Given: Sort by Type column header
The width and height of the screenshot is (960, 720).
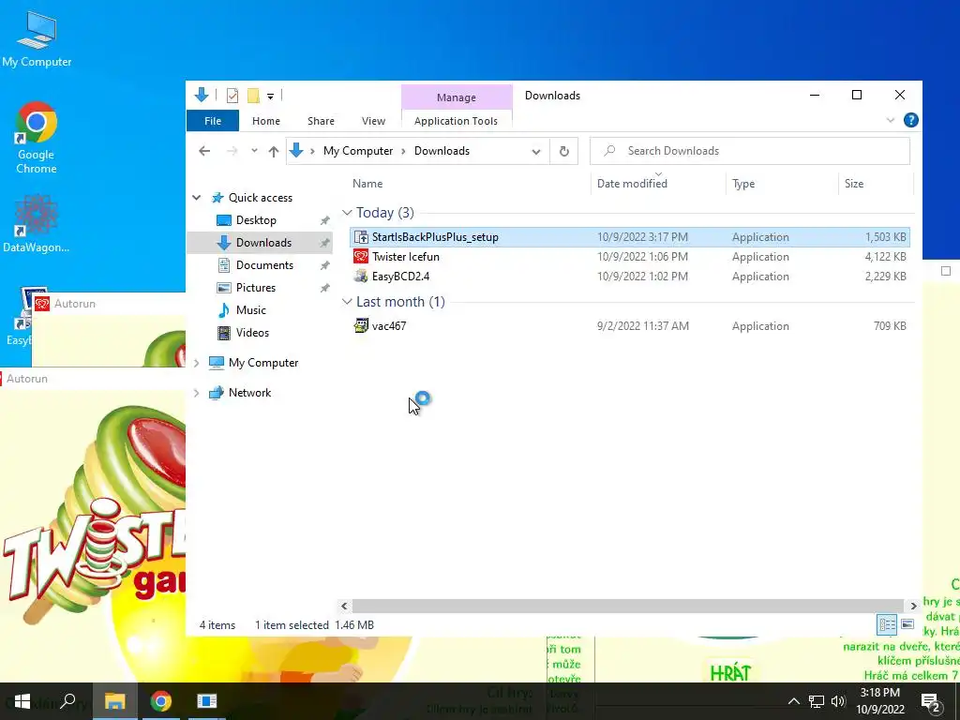Looking at the screenshot, I should point(743,184).
